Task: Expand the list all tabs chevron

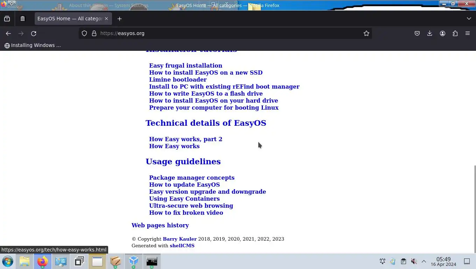Action: point(469,19)
